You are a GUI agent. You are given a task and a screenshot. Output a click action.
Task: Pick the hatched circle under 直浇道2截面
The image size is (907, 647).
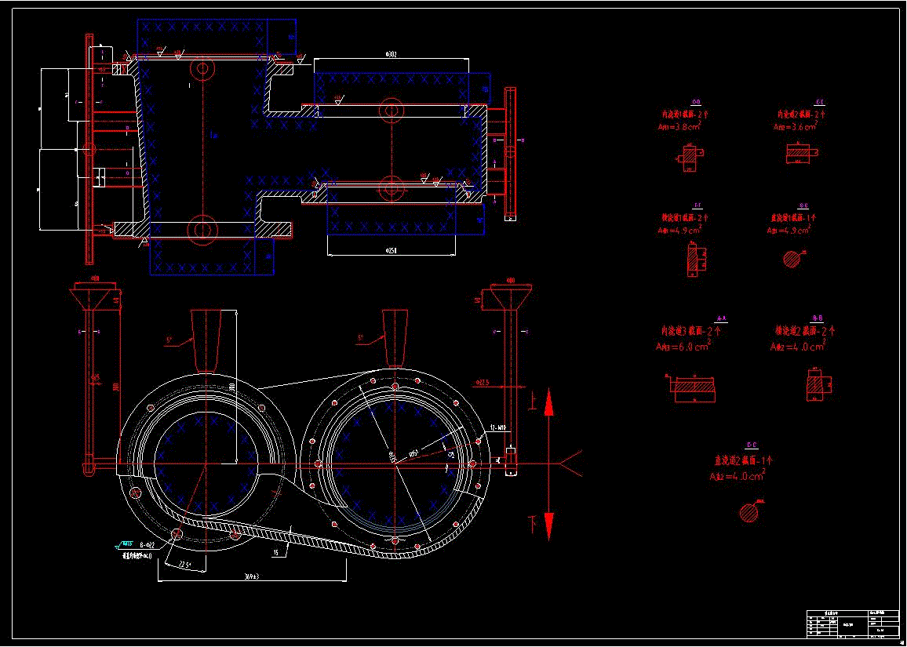click(x=749, y=514)
